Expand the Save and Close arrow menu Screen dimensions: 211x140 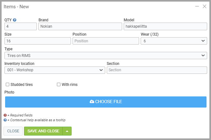pos(67,131)
